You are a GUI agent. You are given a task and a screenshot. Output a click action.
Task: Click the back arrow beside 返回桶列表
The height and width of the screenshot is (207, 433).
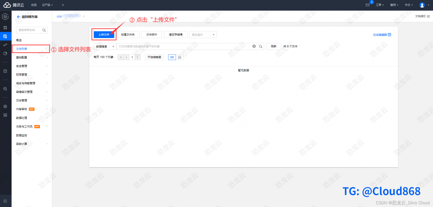[18, 17]
